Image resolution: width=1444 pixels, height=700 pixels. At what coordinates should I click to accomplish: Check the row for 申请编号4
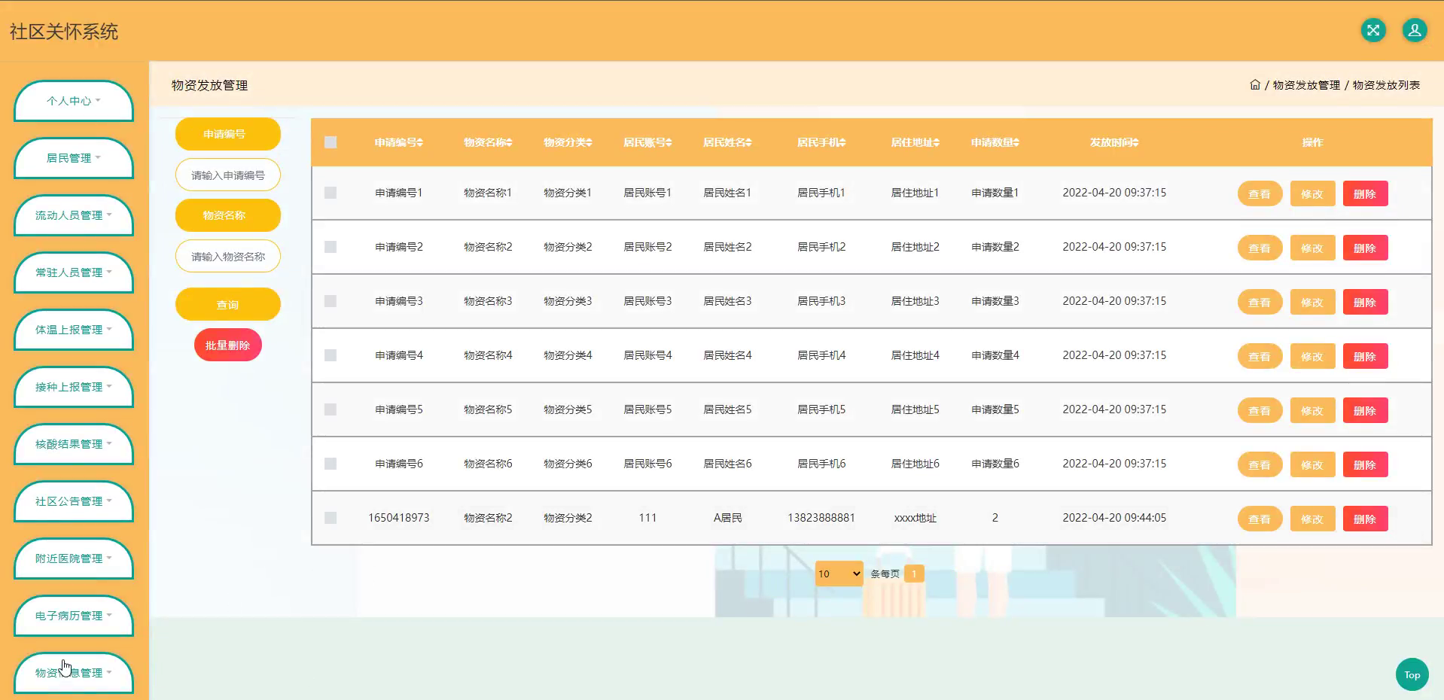331,355
